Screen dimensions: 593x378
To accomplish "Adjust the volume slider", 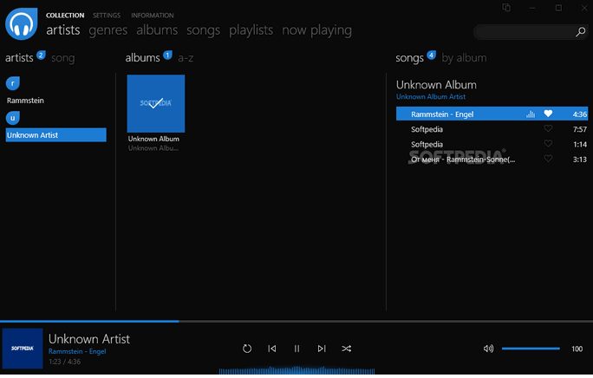I will (x=530, y=349).
